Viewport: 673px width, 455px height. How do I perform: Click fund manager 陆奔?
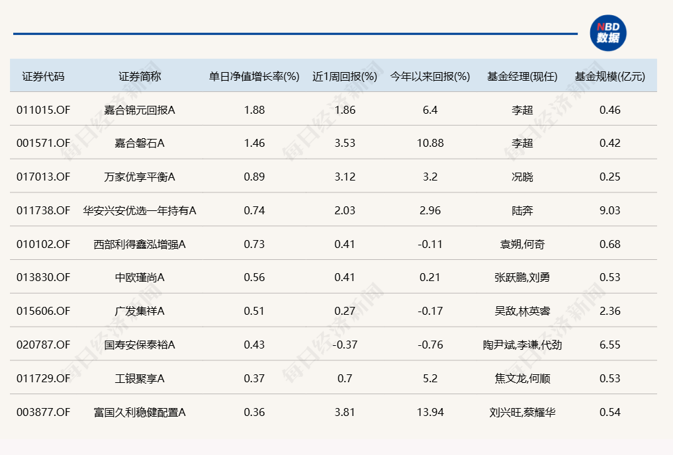point(522,210)
